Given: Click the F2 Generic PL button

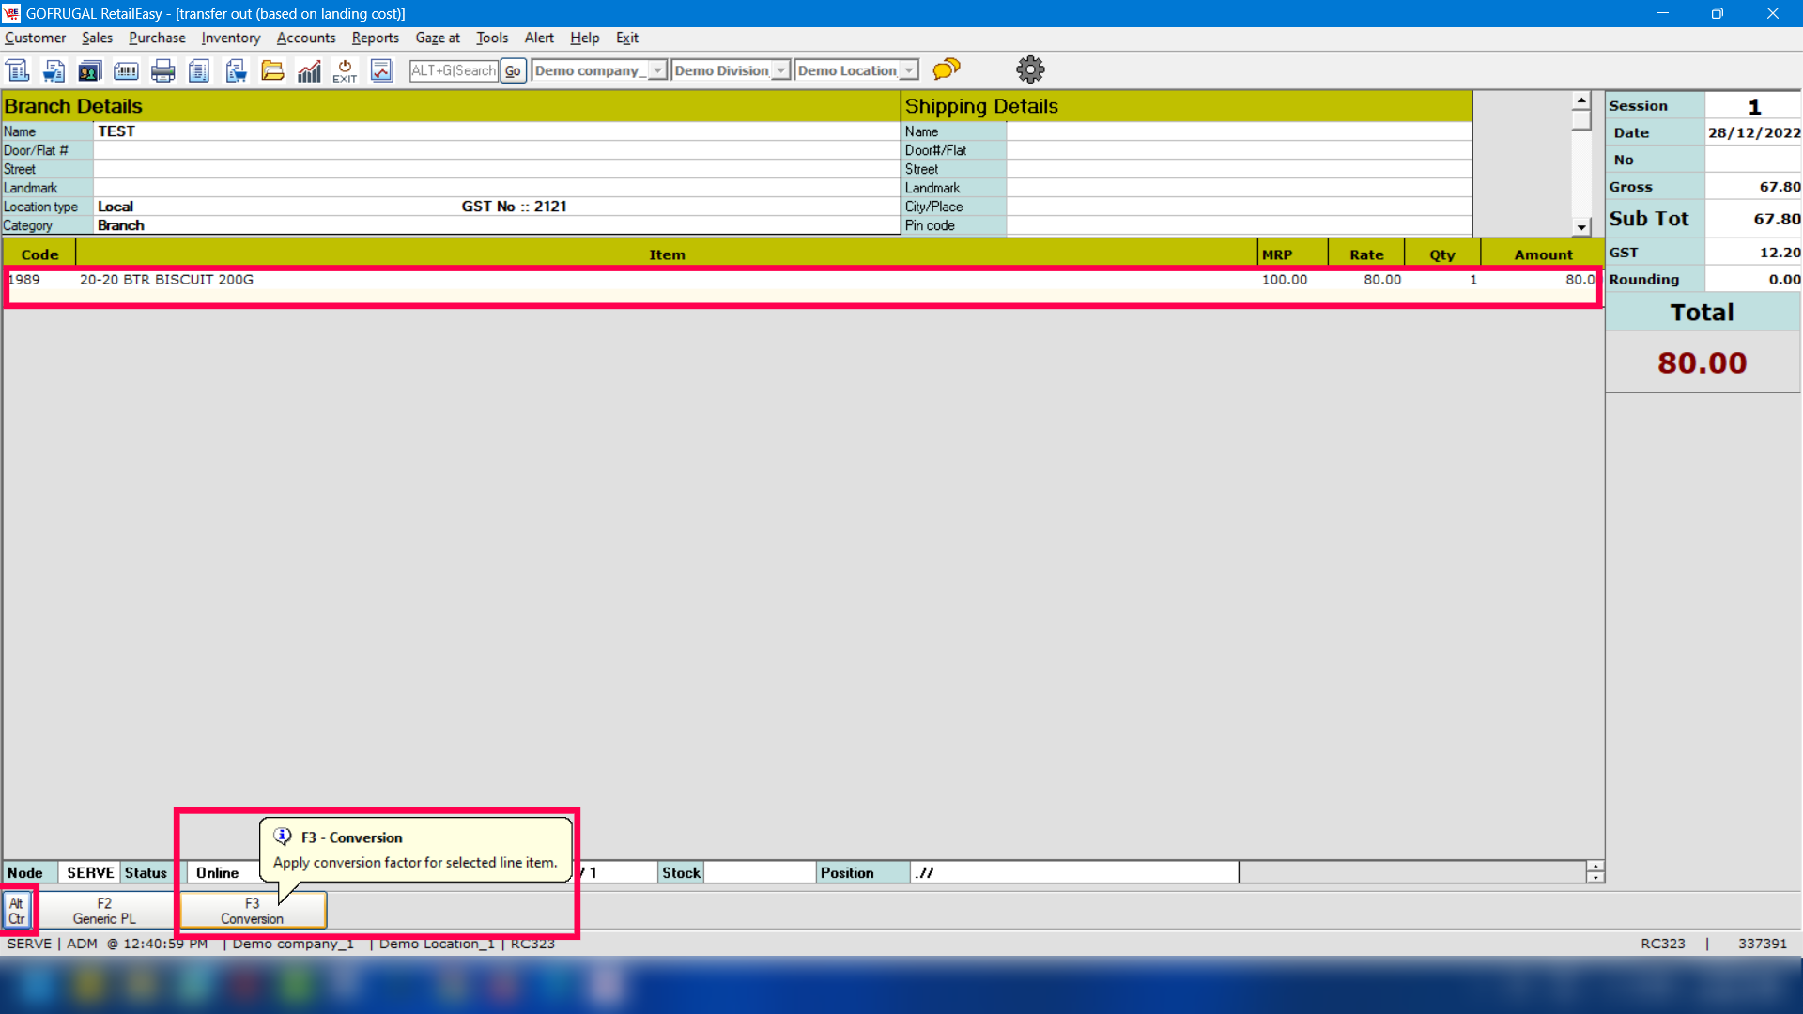Looking at the screenshot, I should (x=104, y=910).
